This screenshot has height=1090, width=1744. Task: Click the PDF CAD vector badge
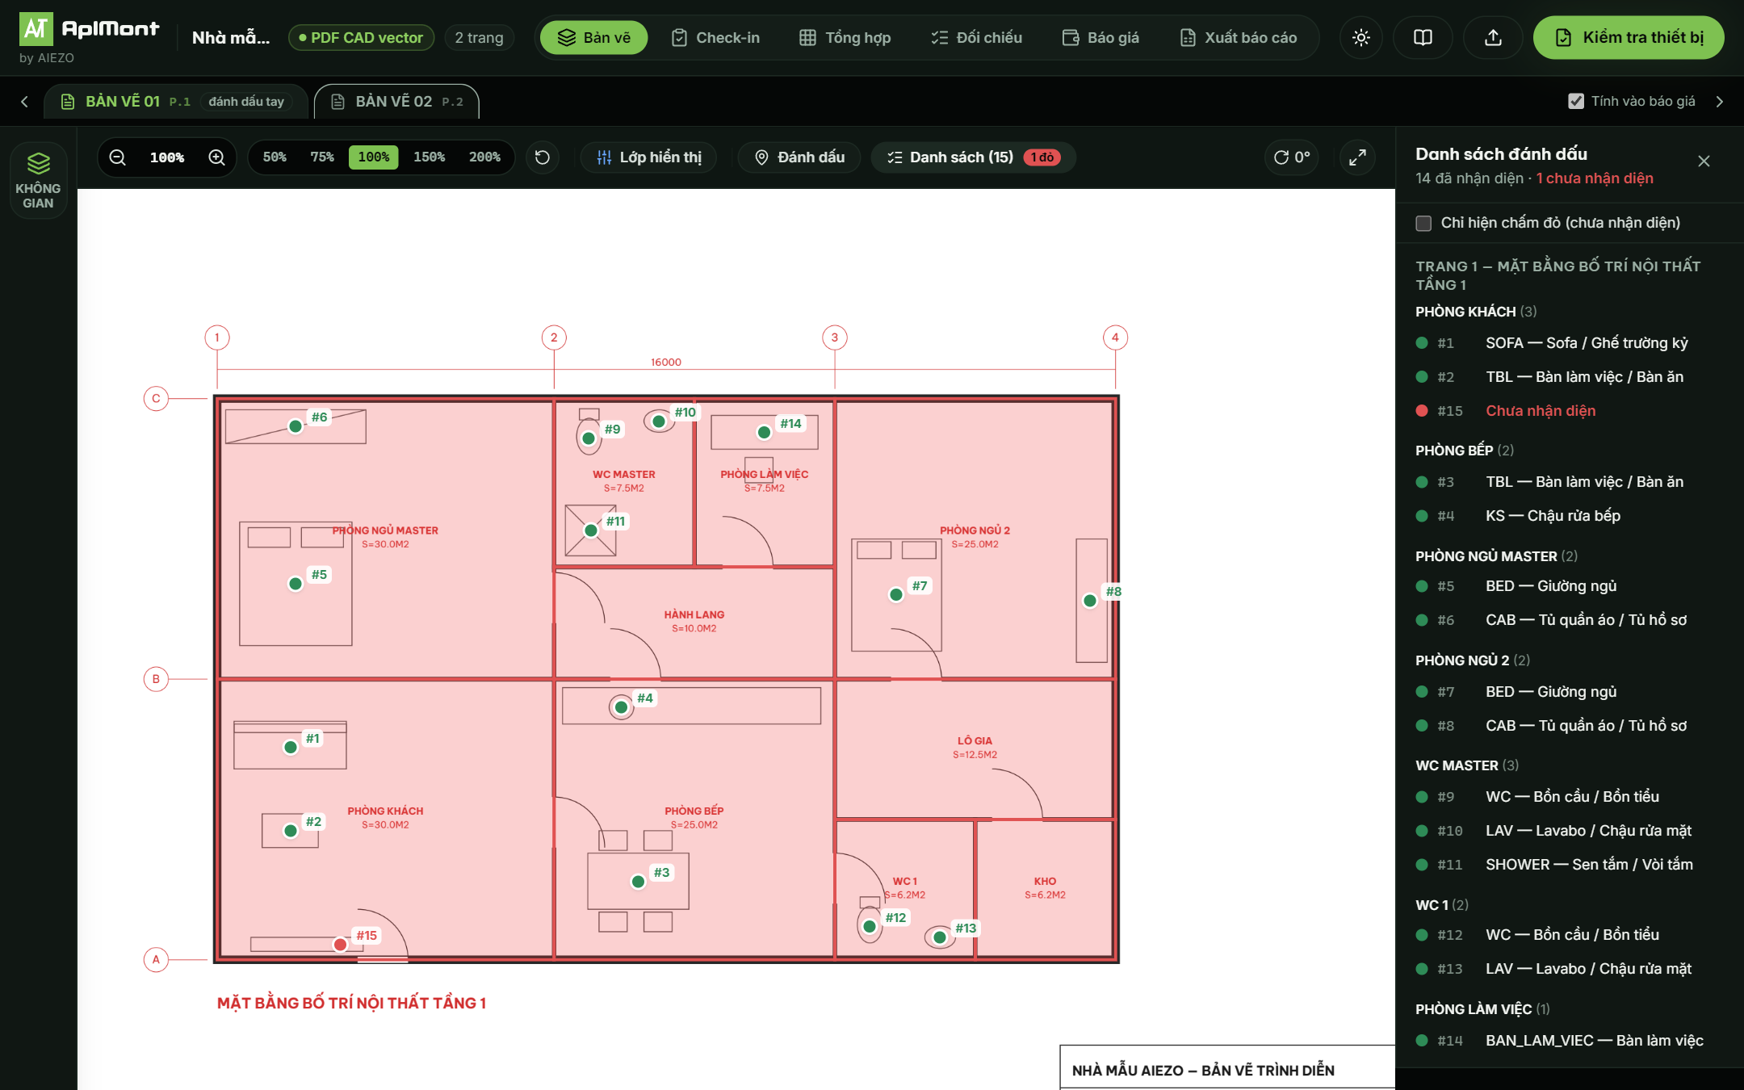(x=362, y=38)
